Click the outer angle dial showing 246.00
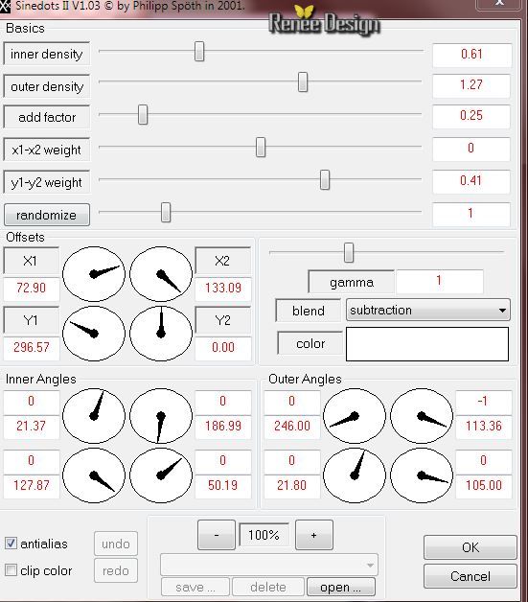Image resolution: width=528 pixels, height=602 pixels. pos(355,416)
